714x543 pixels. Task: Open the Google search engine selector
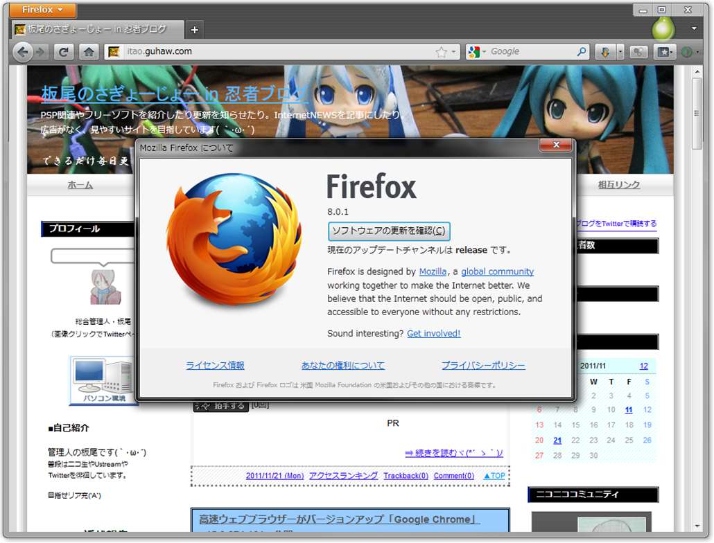pos(477,52)
